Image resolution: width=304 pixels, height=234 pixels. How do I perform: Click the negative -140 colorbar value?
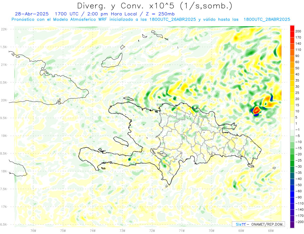tap(299, 210)
